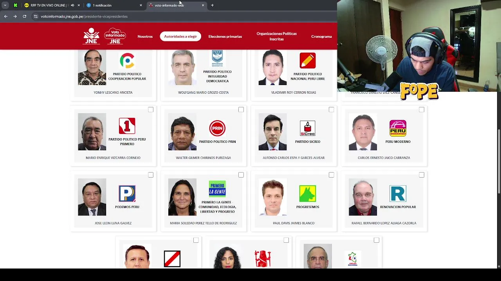Viewport: 501px width, 281px height.
Task: Open the Nosotros menu
Action: 145,36
